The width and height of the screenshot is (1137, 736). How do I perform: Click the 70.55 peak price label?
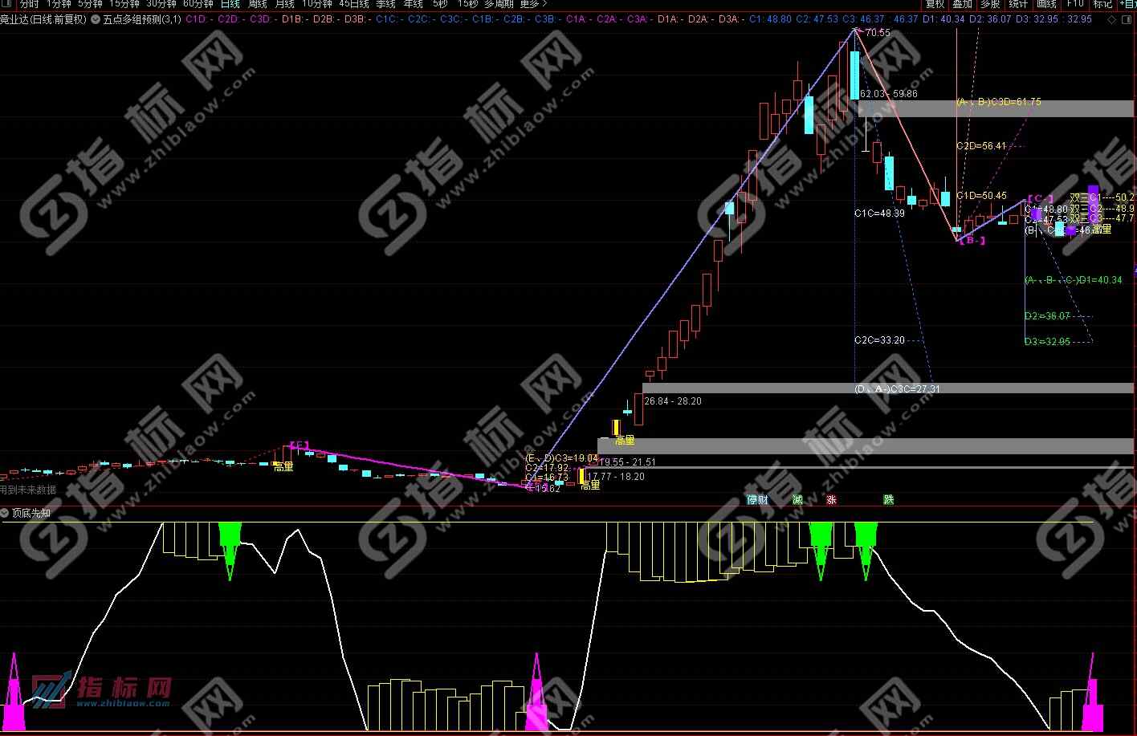pos(878,33)
